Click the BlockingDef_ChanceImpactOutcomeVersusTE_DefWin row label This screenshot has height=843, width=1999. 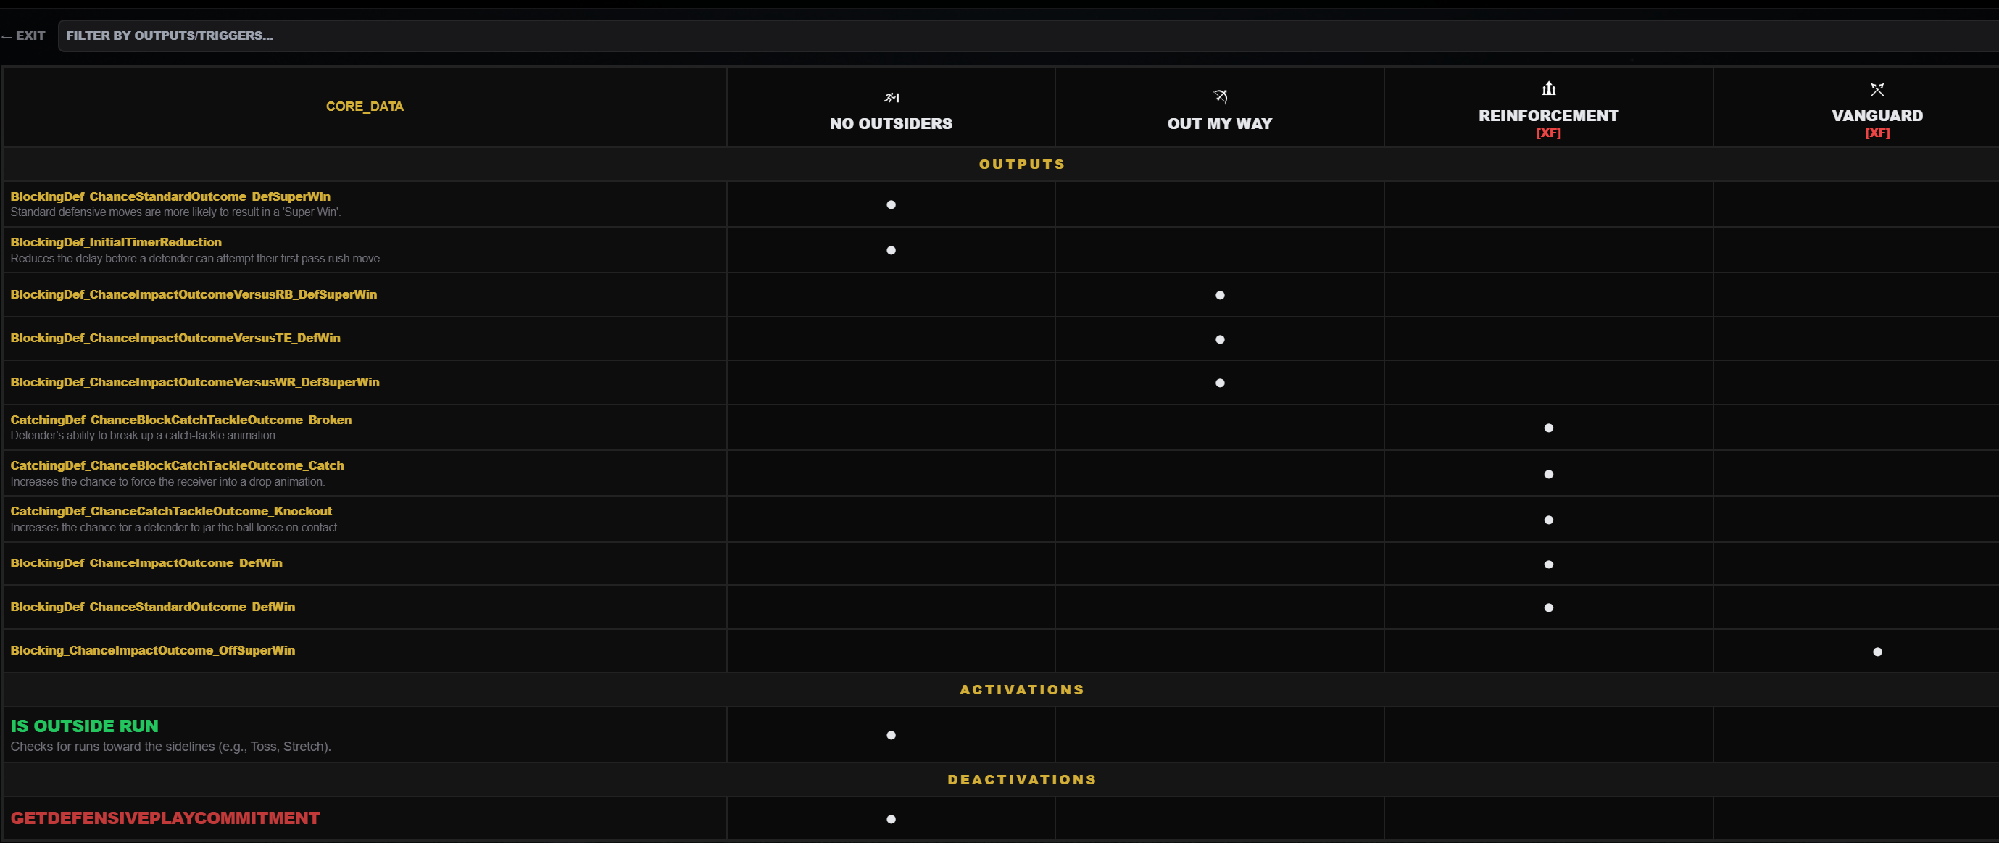coord(175,339)
